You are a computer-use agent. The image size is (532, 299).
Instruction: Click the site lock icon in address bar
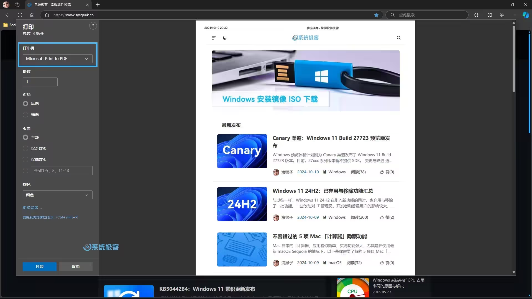(x=47, y=15)
